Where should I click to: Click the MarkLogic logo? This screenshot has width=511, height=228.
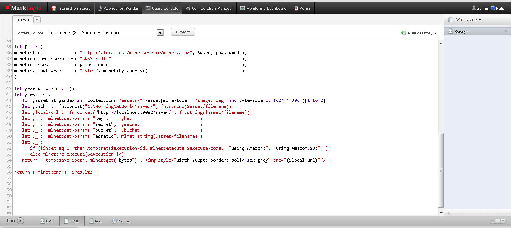24,7
